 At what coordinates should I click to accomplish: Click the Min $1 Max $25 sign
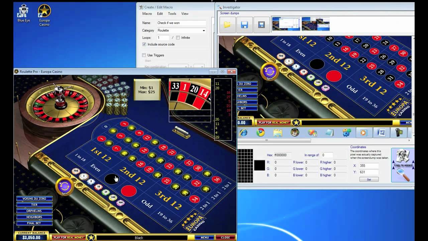pyautogui.click(x=147, y=90)
